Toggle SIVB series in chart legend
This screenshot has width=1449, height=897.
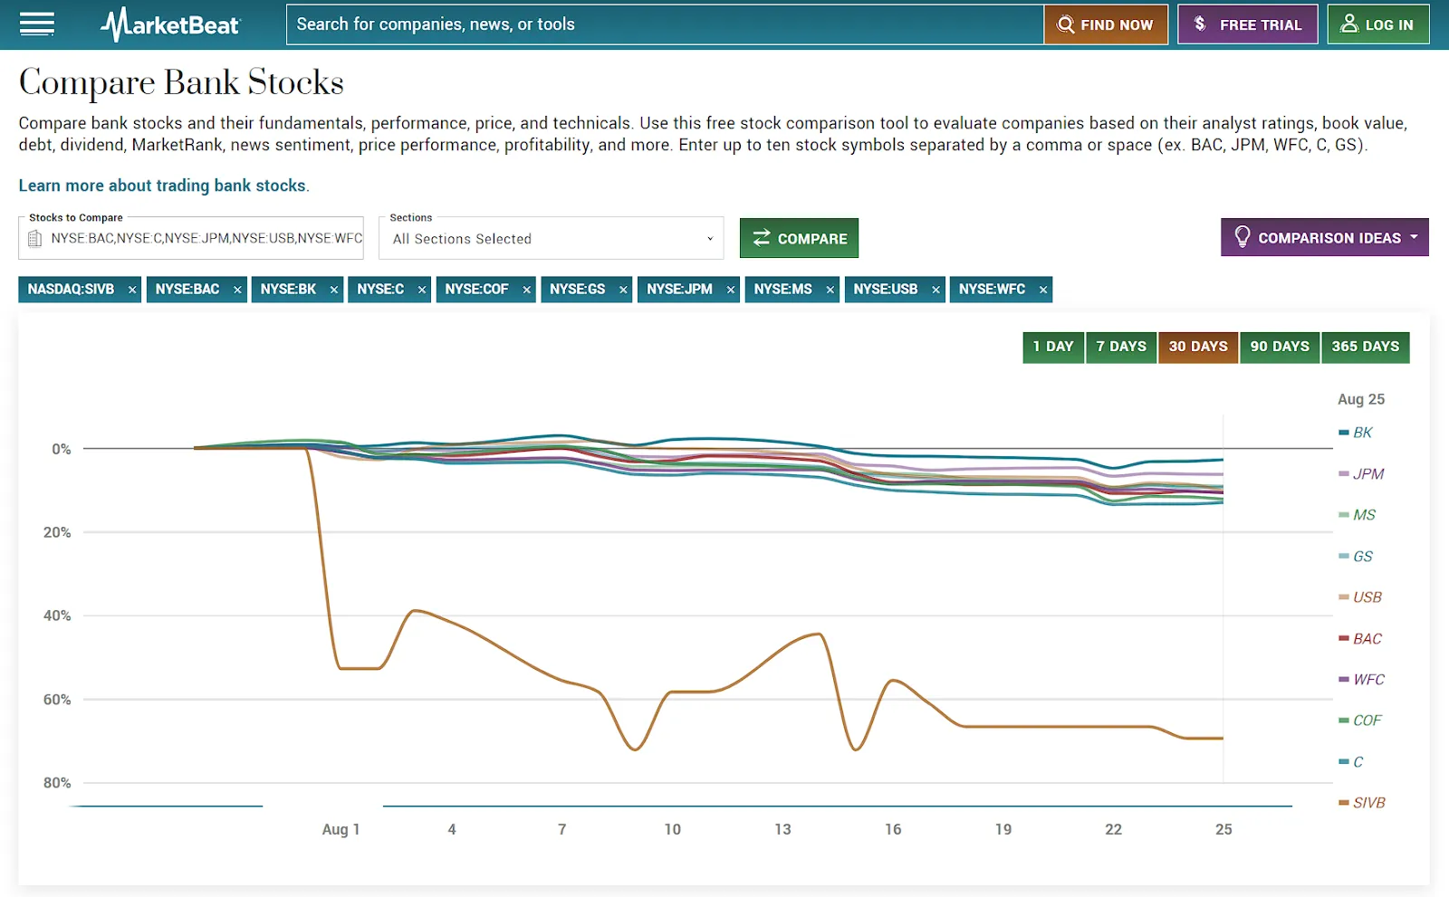click(1362, 803)
